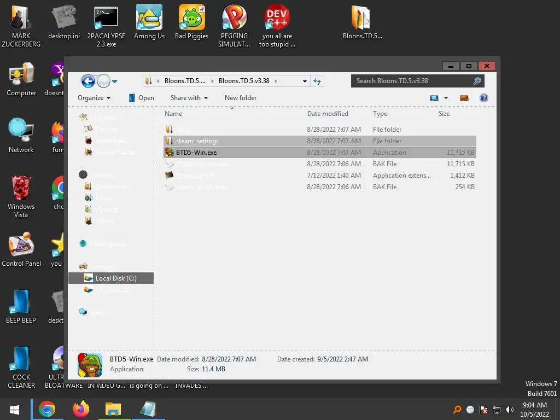Click the second drive icon below Local Disk
The height and width of the screenshot is (420, 560).
pyautogui.click(x=88, y=290)
